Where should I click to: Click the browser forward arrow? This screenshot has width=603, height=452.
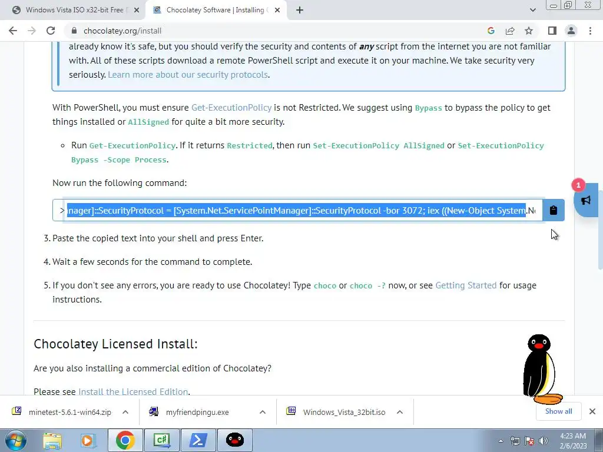pyautogui.click(x=32, y=31)
